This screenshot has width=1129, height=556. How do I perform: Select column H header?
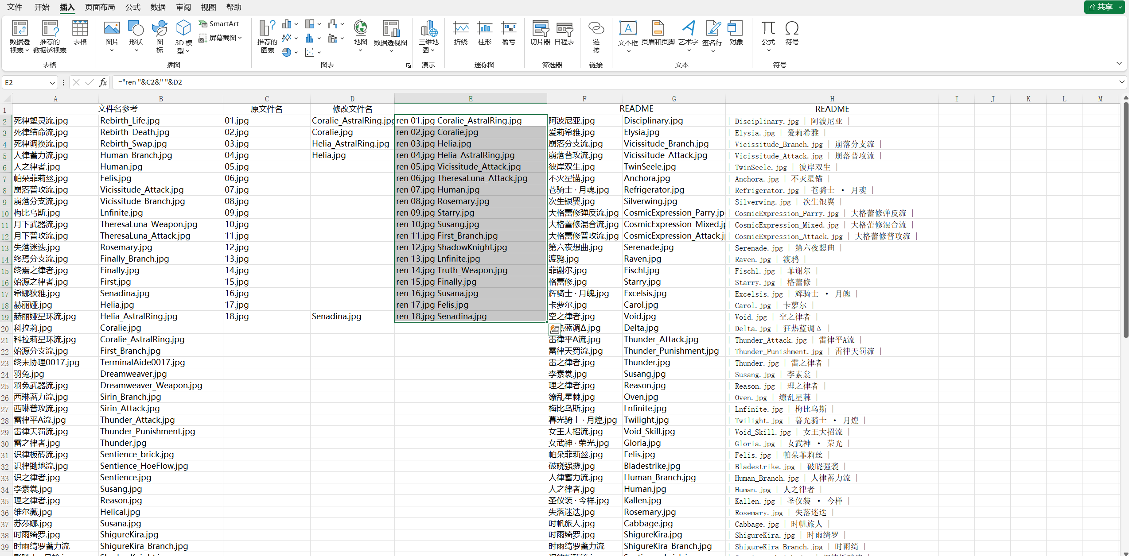[832, 99]
